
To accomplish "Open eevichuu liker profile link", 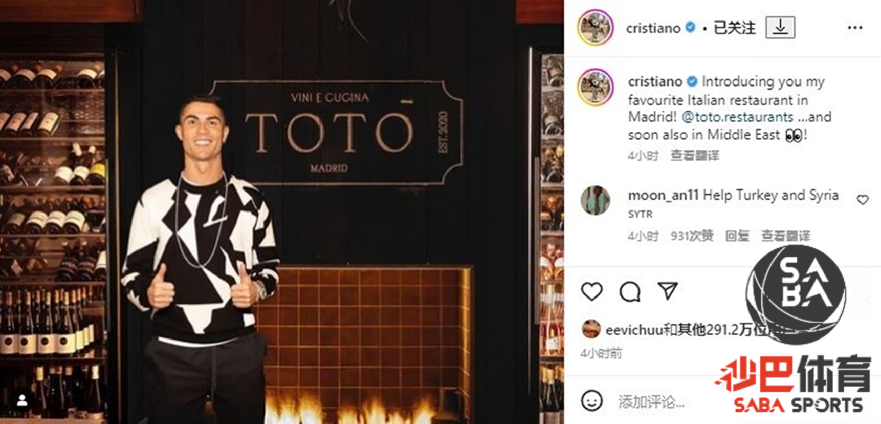I will tap(634, 330).
